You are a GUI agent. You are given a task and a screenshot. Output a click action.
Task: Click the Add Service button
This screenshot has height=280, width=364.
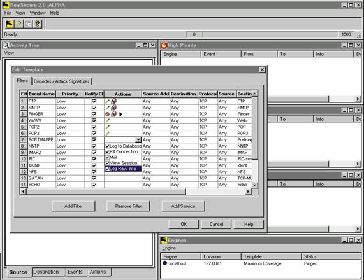pos(183,206)
